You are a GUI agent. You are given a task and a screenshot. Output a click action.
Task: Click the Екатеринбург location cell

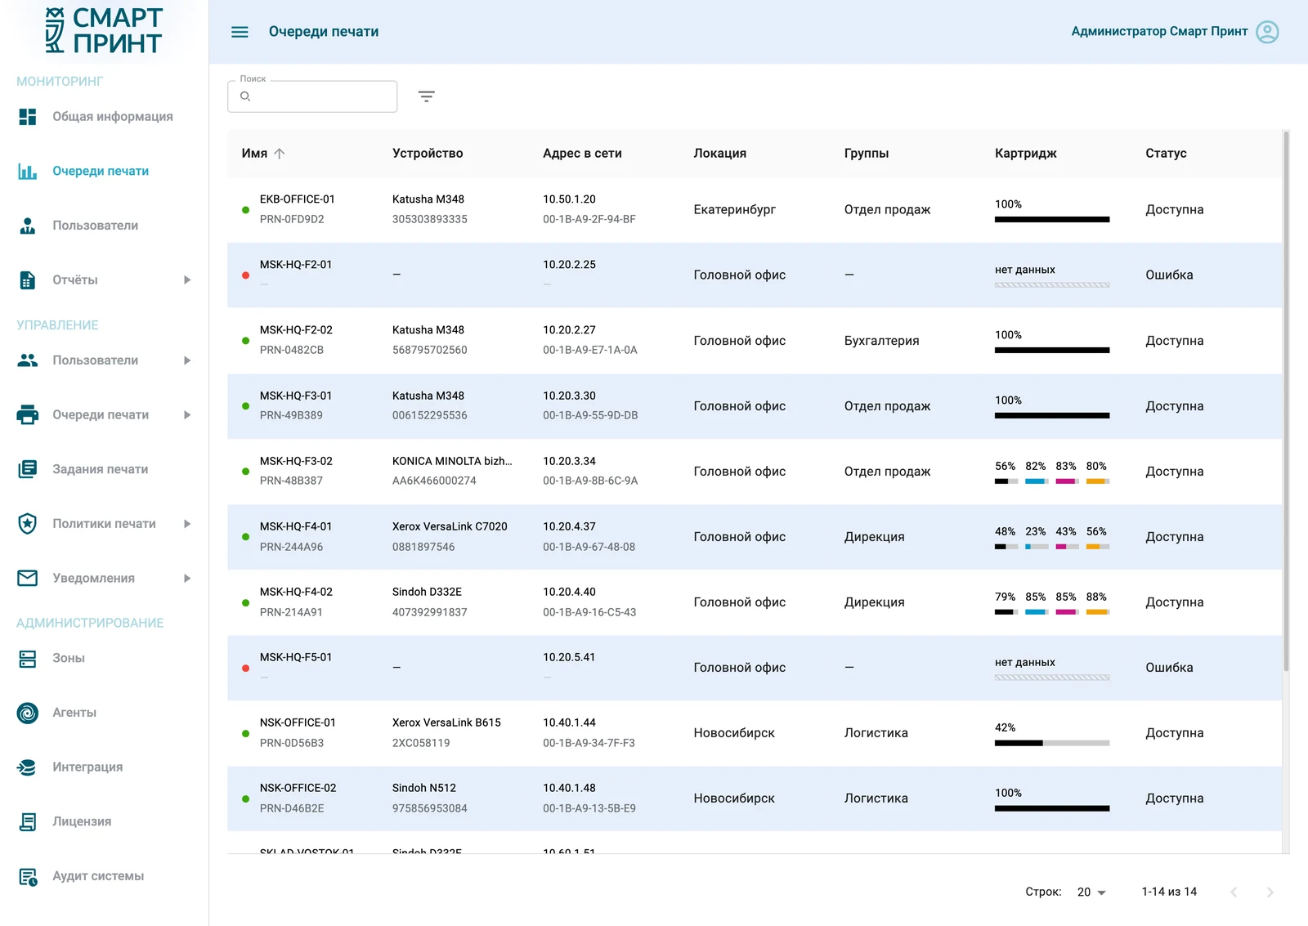[734, 210]
